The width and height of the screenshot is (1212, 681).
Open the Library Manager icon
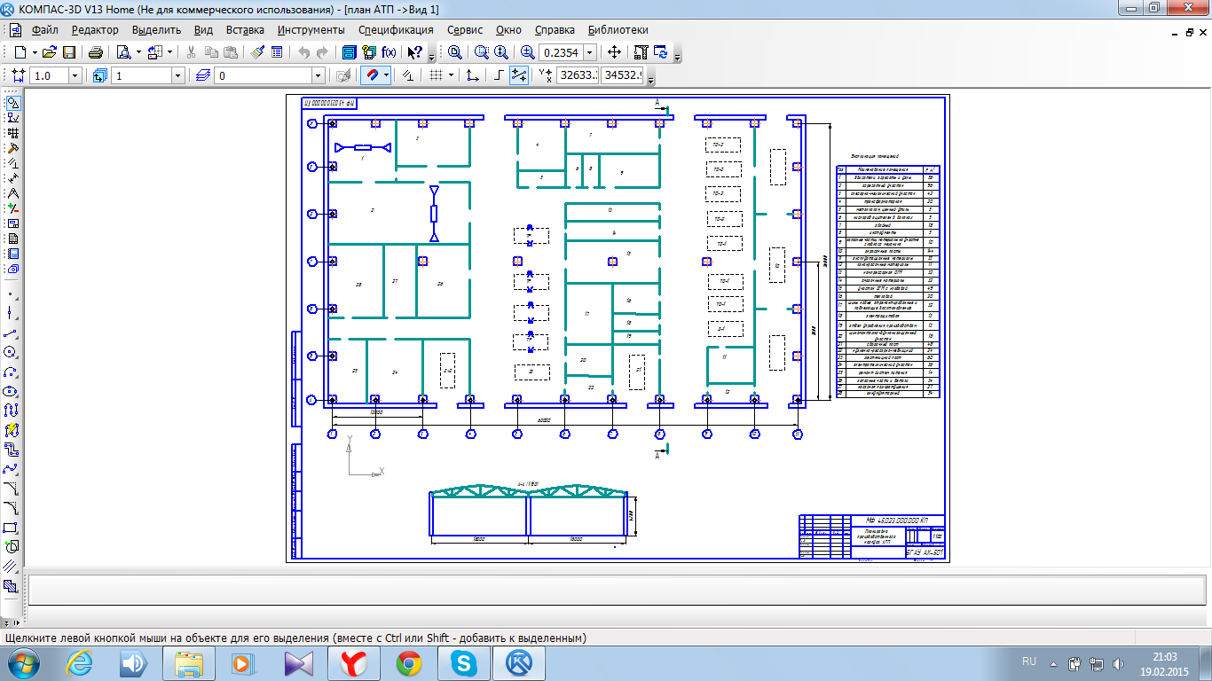(349, 52)
